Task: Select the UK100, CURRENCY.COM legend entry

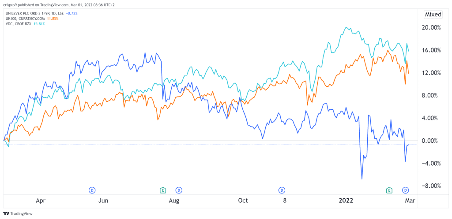Action: [26, 19]
